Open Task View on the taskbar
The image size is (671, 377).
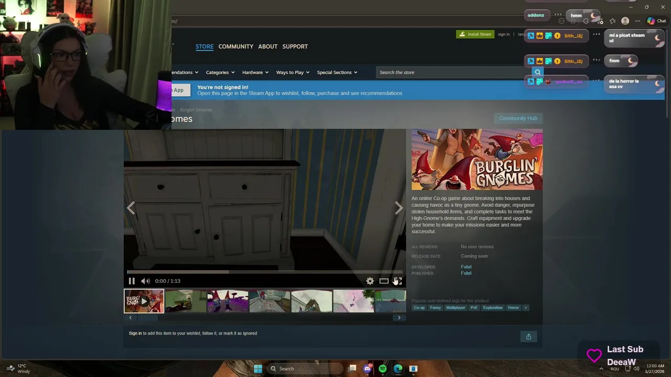click(352, 369)
